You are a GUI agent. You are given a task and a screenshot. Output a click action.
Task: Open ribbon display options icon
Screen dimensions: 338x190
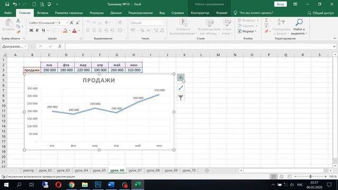(295, 4)
